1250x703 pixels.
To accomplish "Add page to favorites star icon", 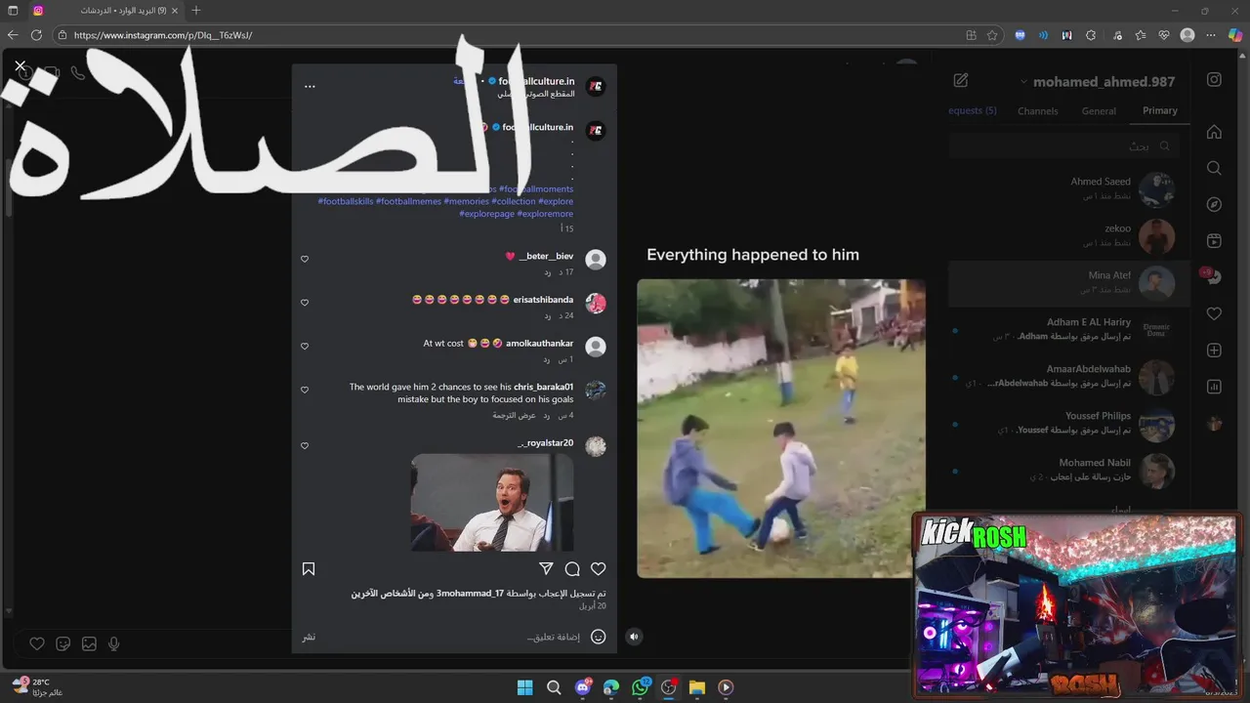I will point(992,35).
